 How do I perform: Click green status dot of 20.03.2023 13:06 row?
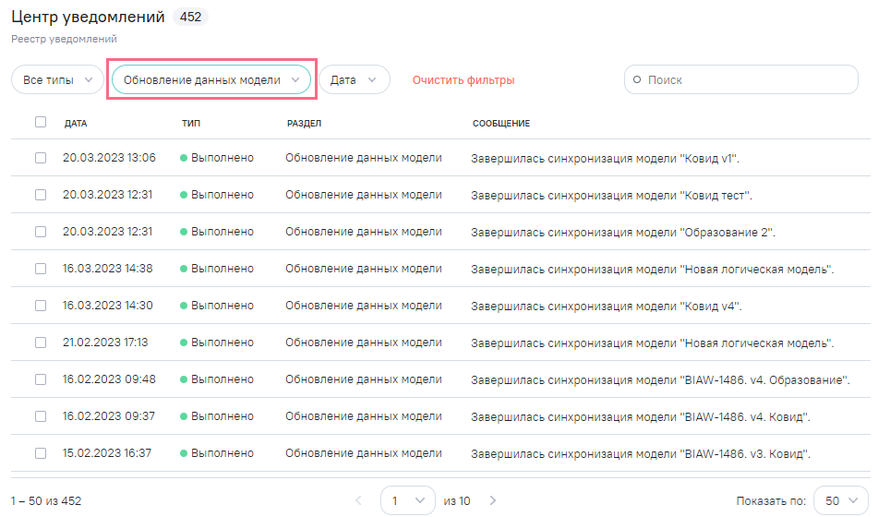[184, 158]
